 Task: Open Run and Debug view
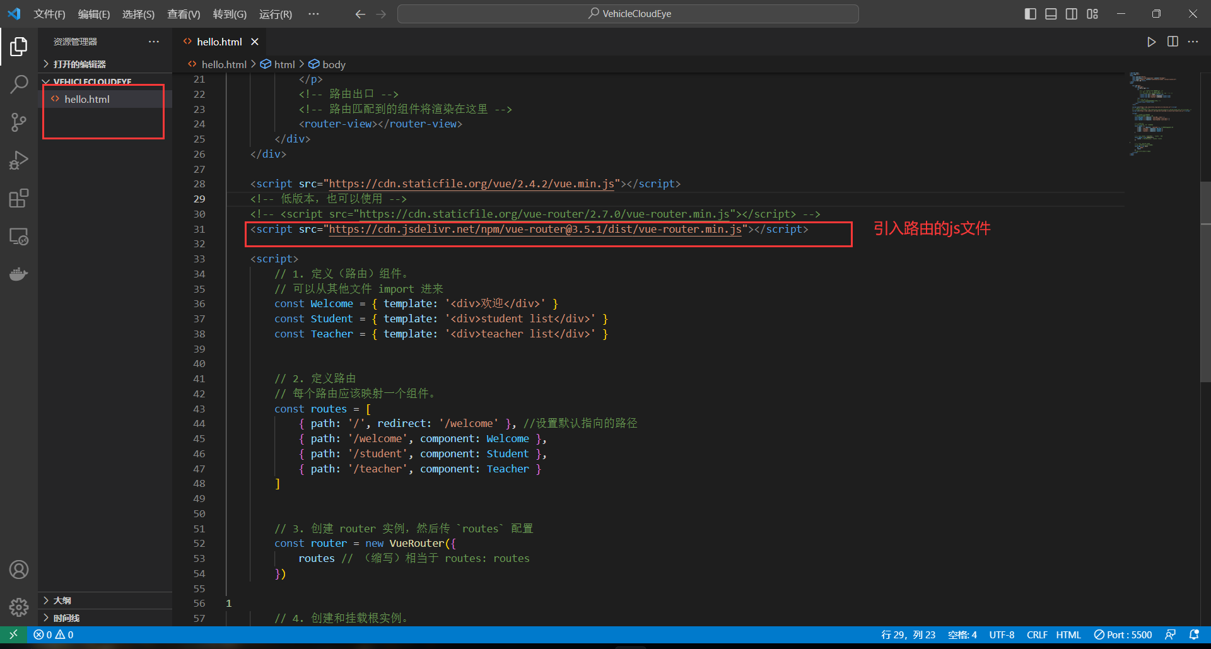[19, 160]
